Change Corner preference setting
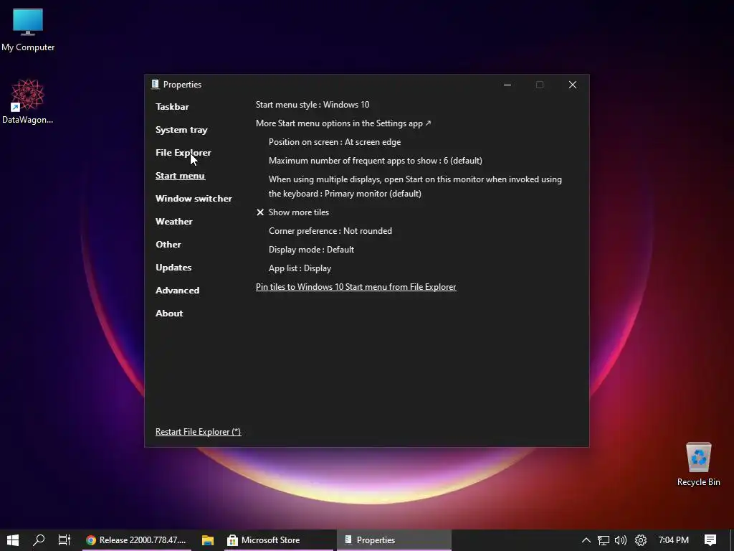Viewport: 734px width, 551px height. click(330, 231)
